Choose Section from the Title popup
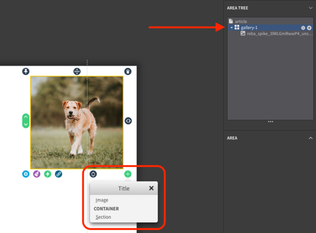Image resolution: width=316 pixels, height=233 pixels. (103, 217)
